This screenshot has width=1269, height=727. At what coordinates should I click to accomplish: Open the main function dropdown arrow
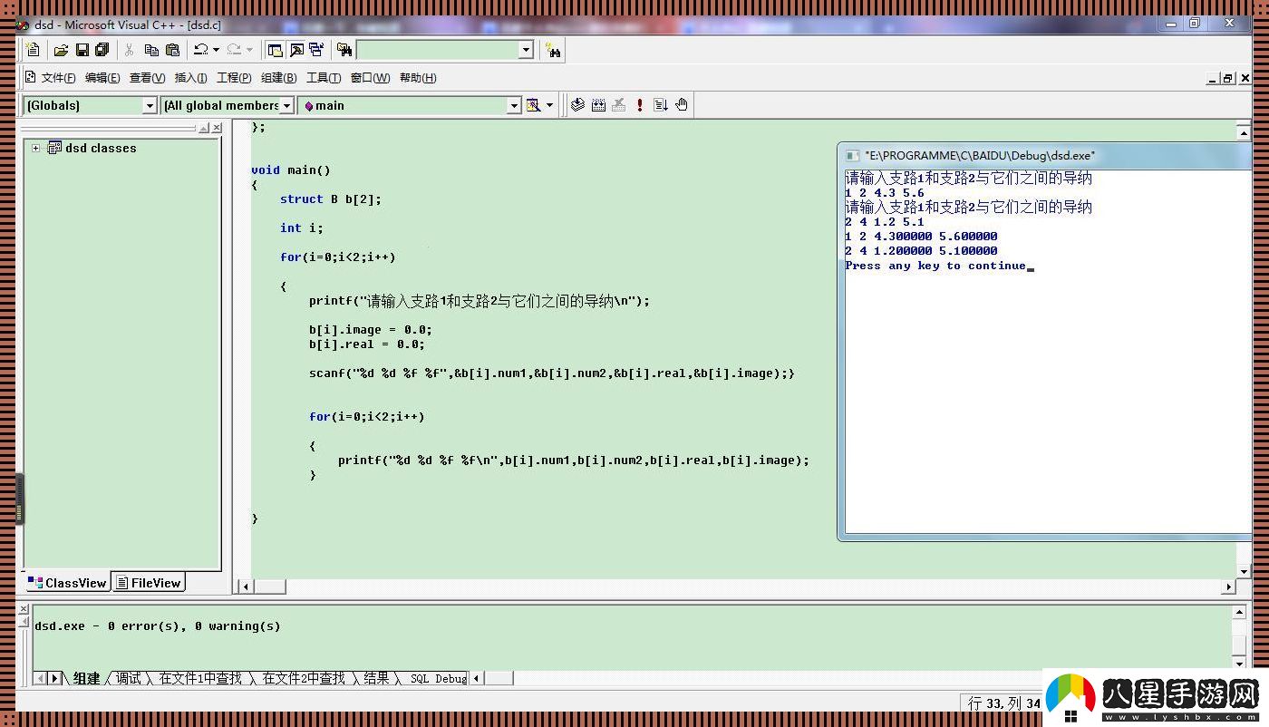tap(514, 105)
